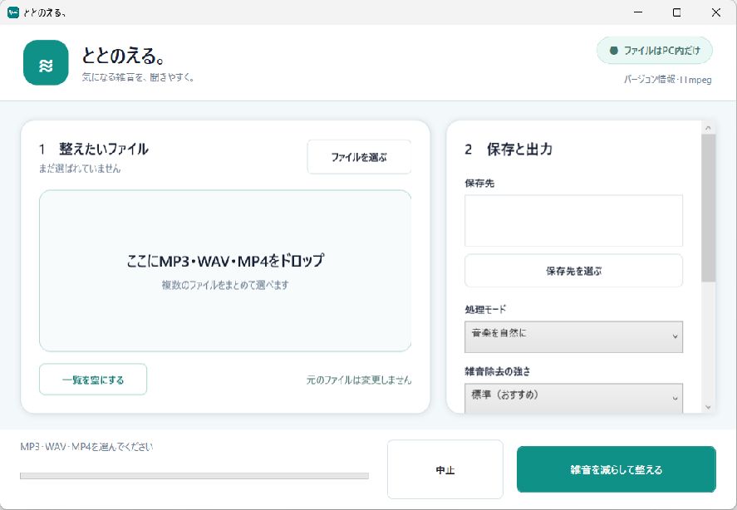Click the 保存と出力 heading
Image resolution: width=737 pixels, height=510 pixels.
coord(519,149)
